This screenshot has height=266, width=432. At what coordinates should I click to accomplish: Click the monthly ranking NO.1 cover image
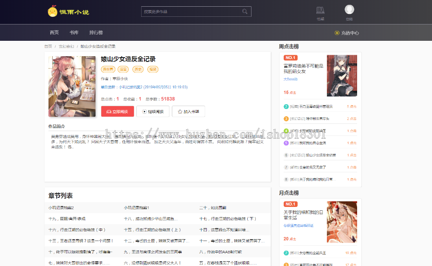tap(342, 222)
